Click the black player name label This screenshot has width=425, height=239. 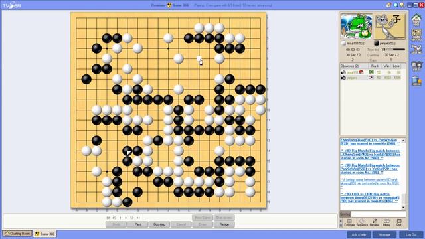[387, 43]
